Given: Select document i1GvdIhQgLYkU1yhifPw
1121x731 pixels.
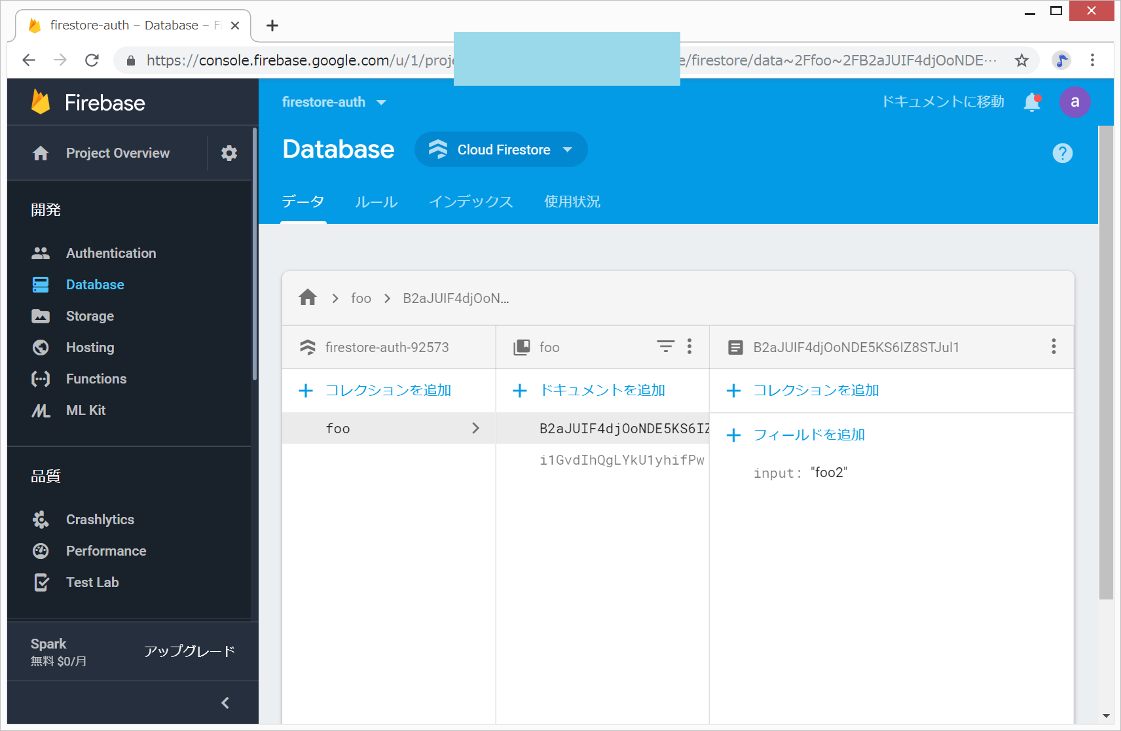Looking at the screenshot, I should click(x=602, y=459).
